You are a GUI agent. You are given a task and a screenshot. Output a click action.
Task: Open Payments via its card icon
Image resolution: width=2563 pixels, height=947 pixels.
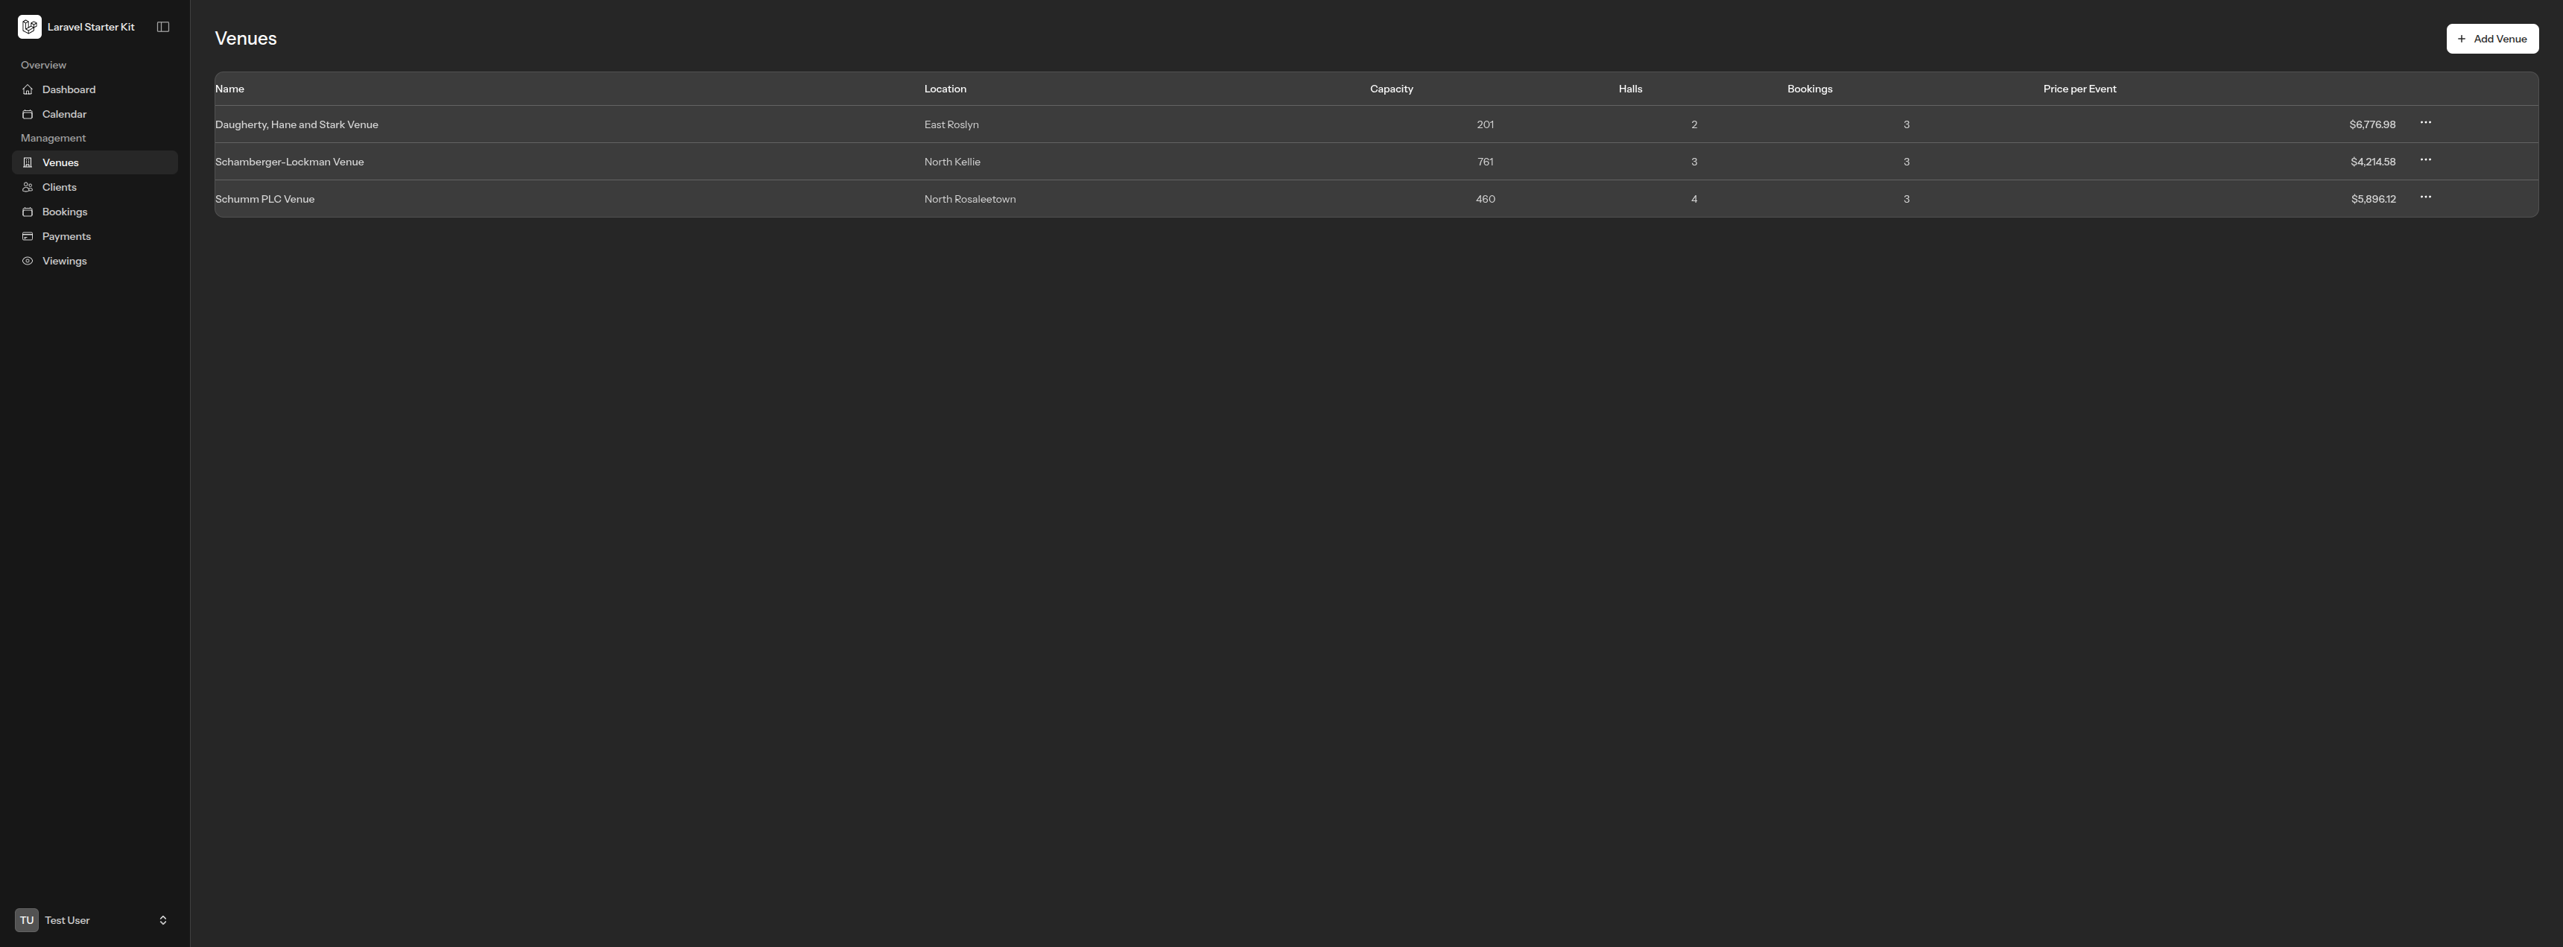point(28,237)
